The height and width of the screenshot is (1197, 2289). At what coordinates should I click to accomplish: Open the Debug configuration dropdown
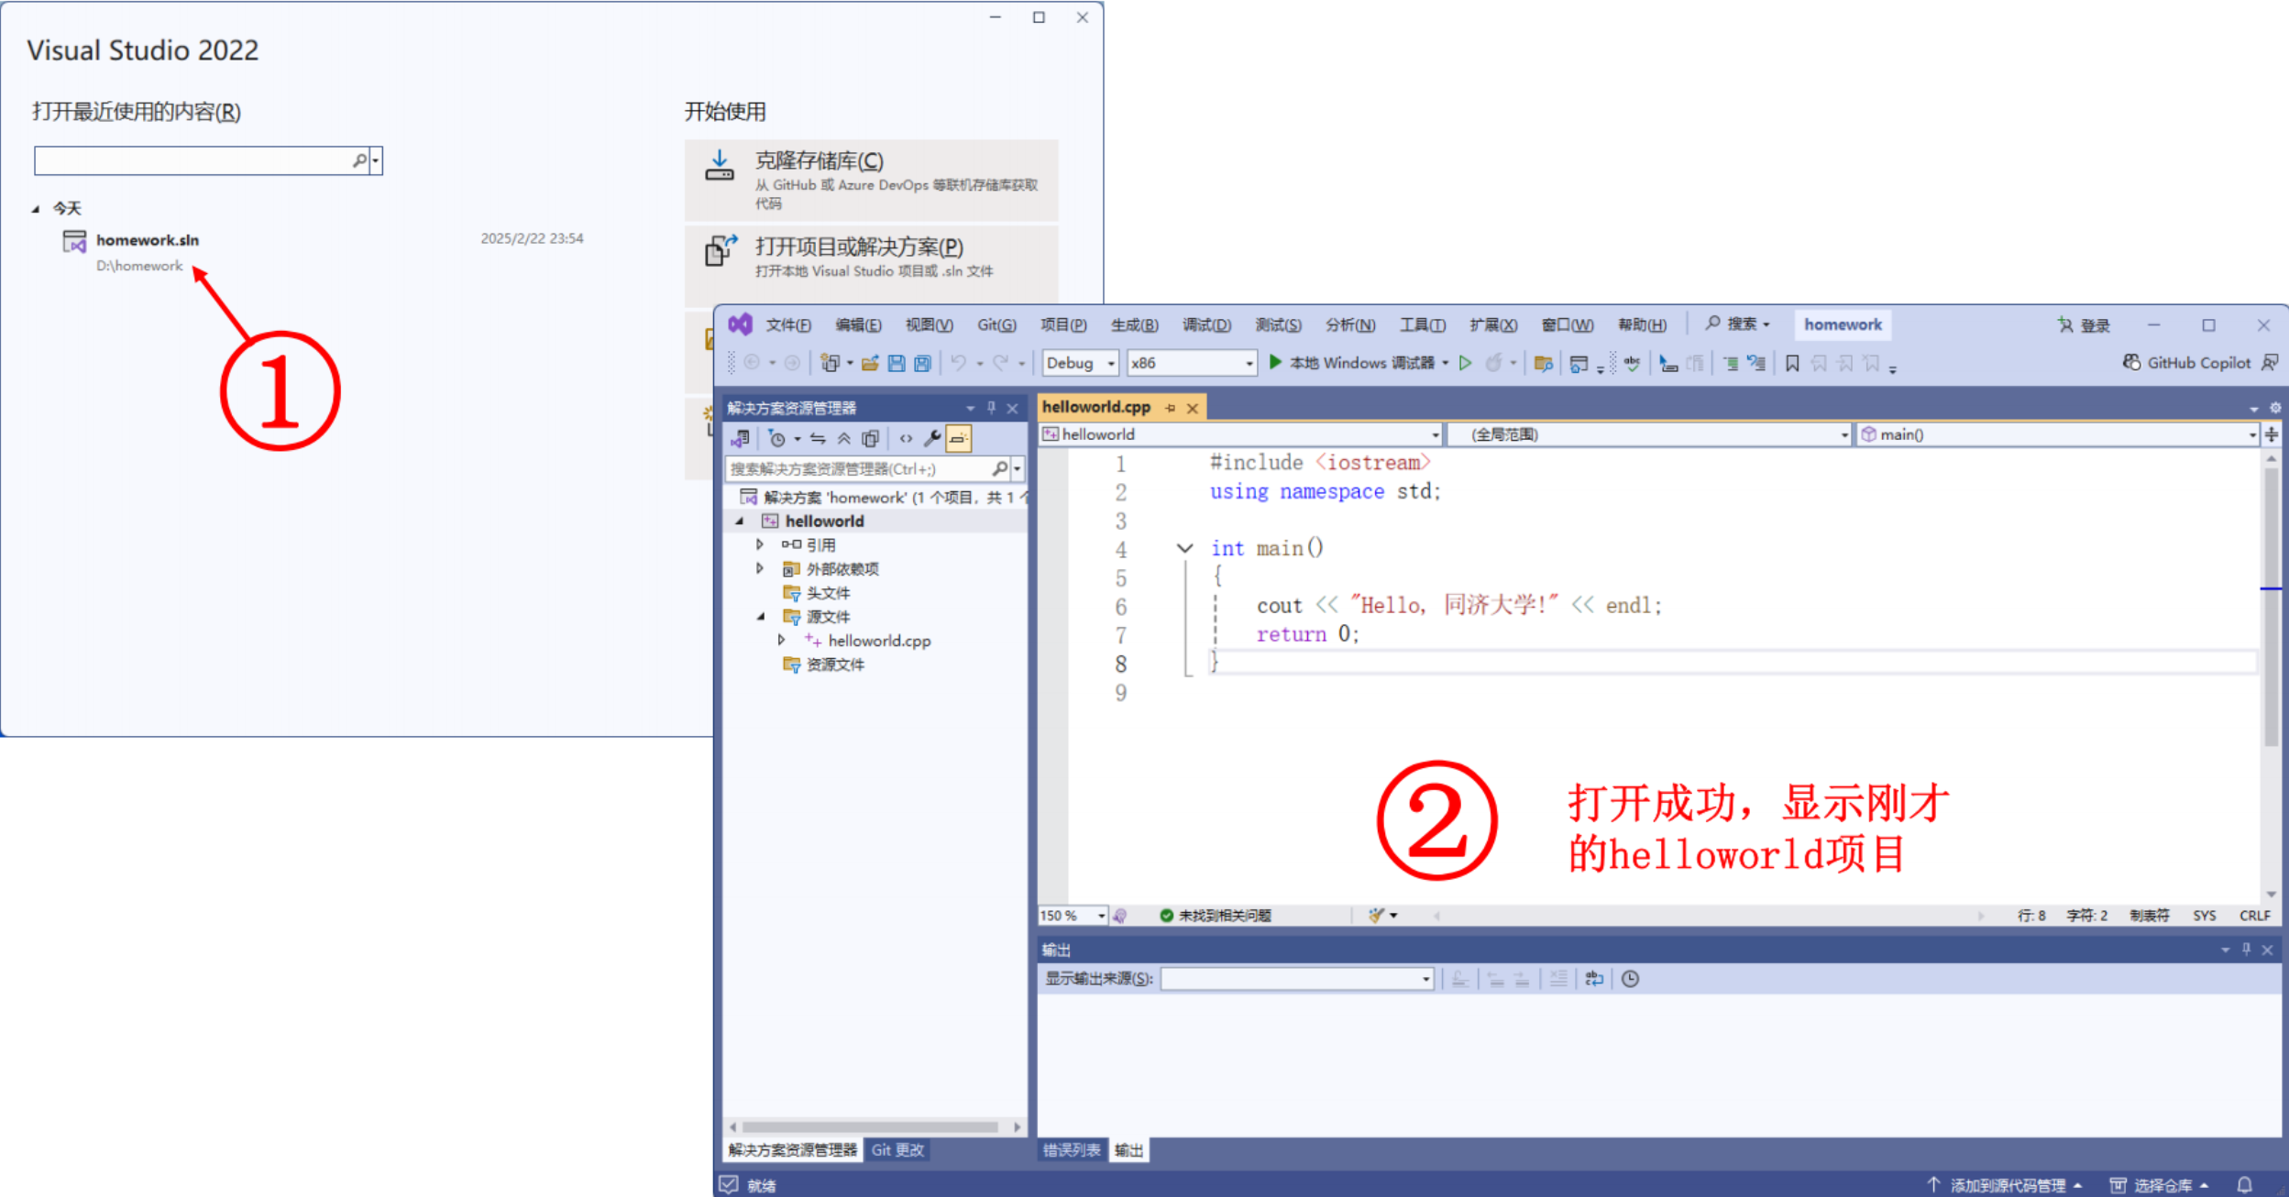(1110, 364)
